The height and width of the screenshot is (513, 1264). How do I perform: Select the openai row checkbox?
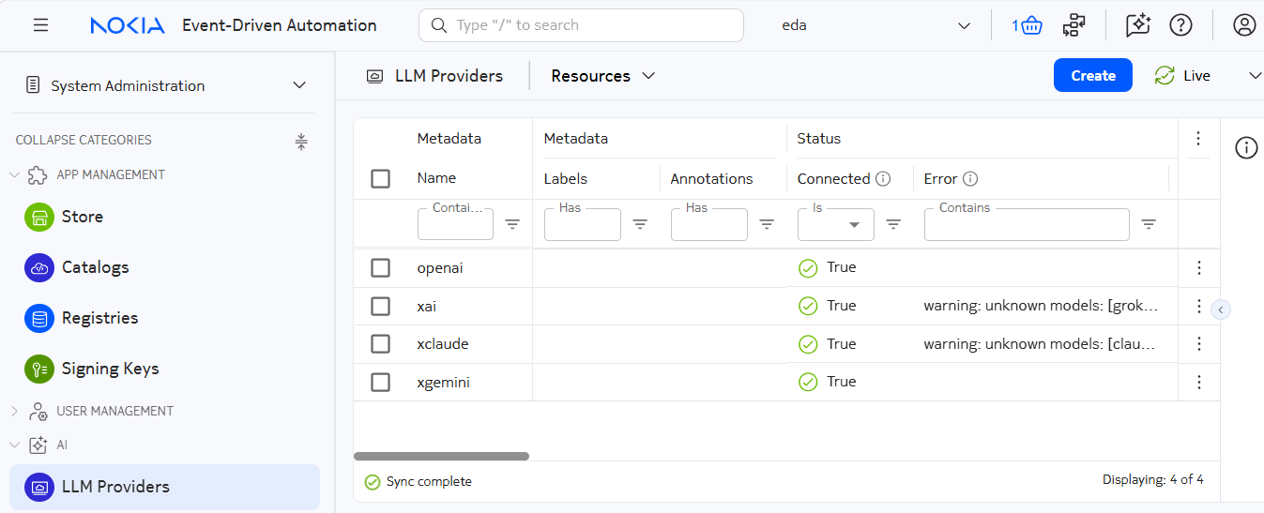380,268
